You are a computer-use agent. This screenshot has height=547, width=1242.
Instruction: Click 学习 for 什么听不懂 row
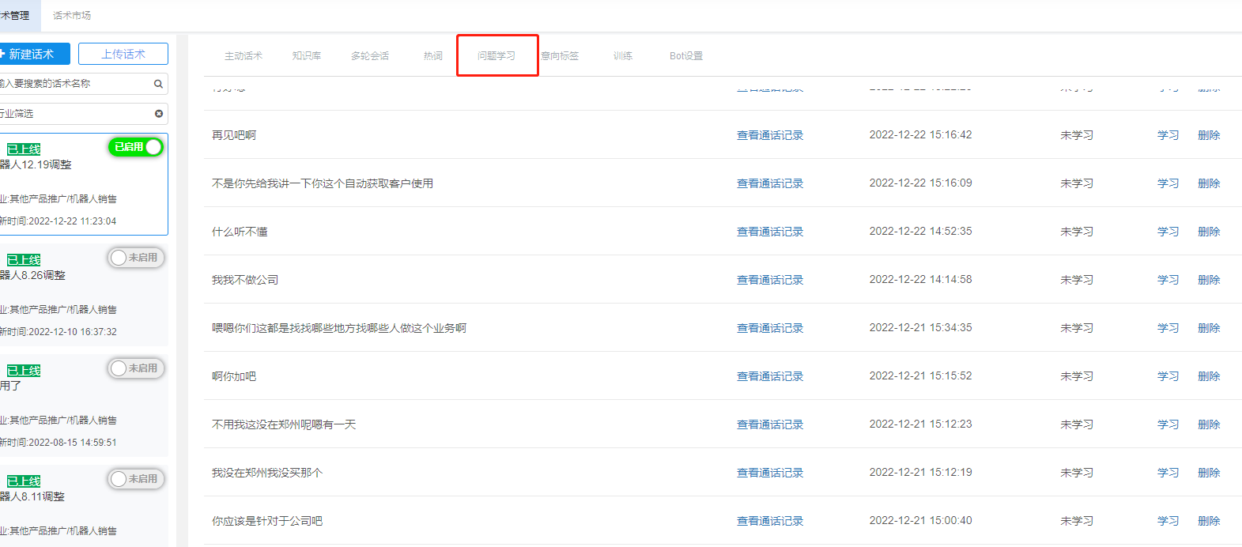(1168, 232)
